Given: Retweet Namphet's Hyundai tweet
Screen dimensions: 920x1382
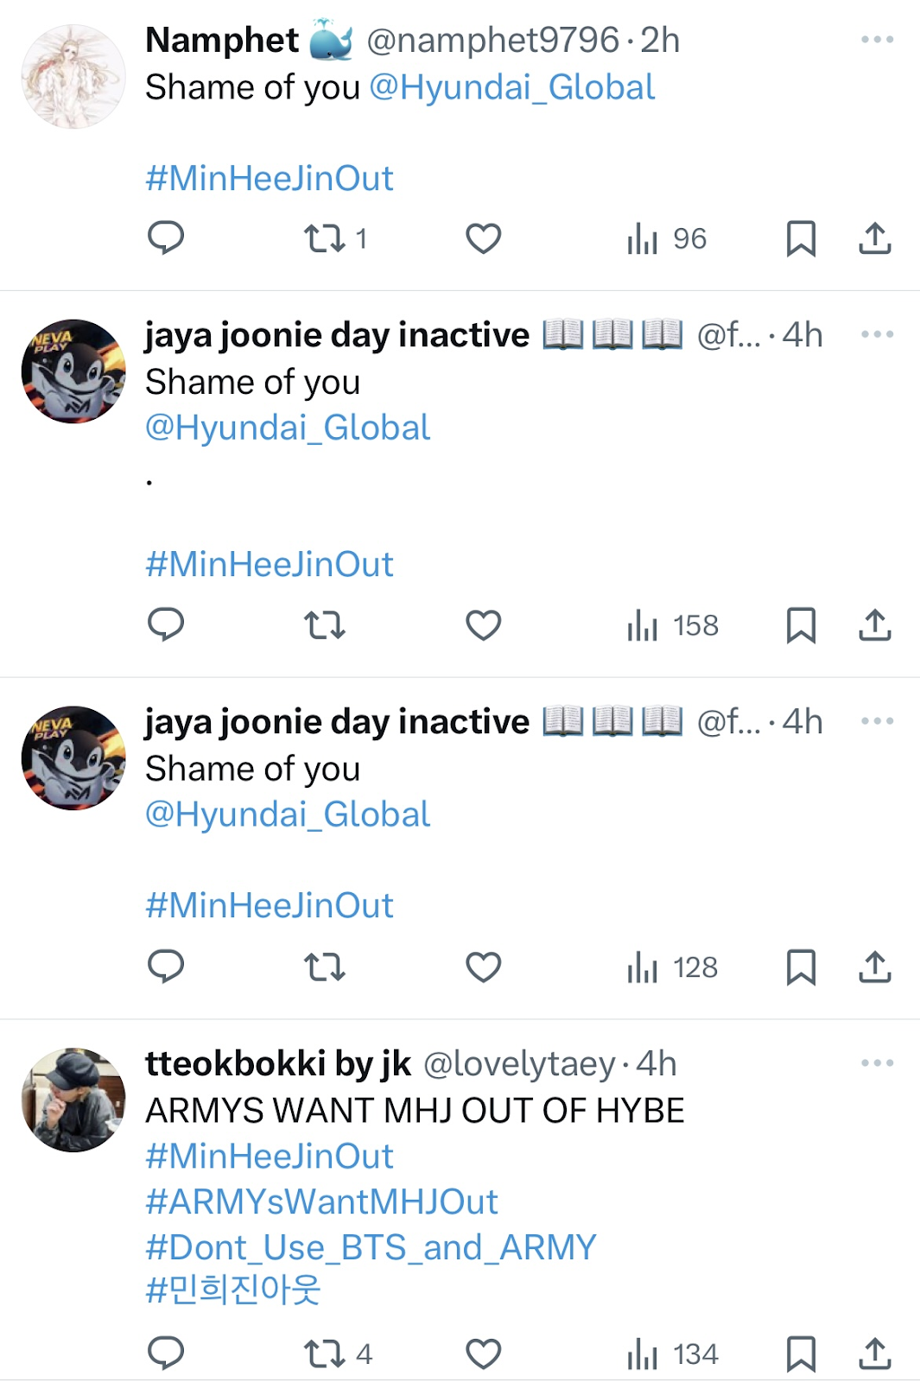Looking at the screenshot, I should click(x=325, y=238).
